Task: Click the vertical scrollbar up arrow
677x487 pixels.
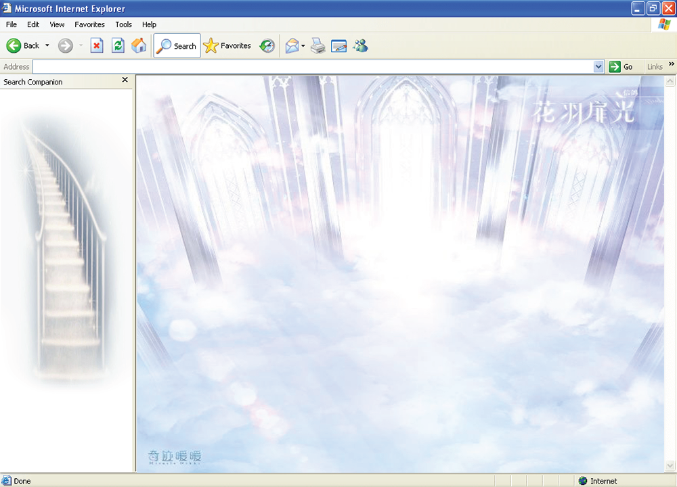Action: point(670,81)
